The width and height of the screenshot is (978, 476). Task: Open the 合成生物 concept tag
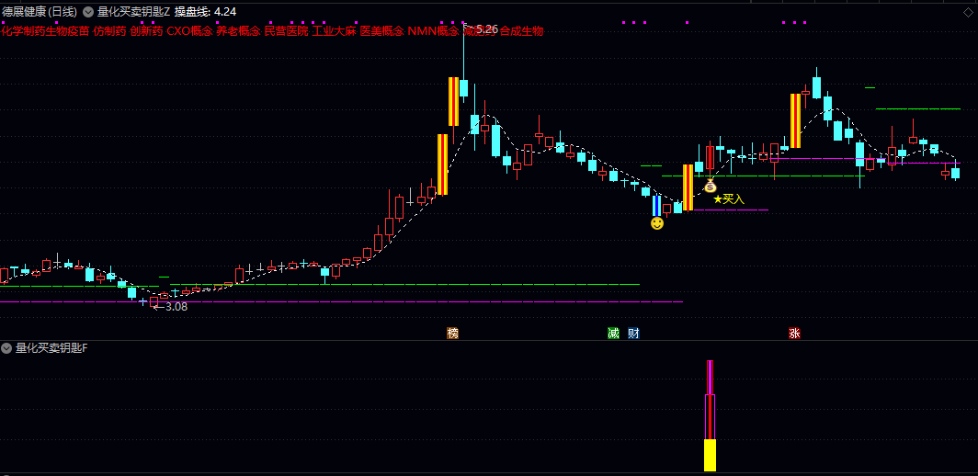[x=522, y=31]
